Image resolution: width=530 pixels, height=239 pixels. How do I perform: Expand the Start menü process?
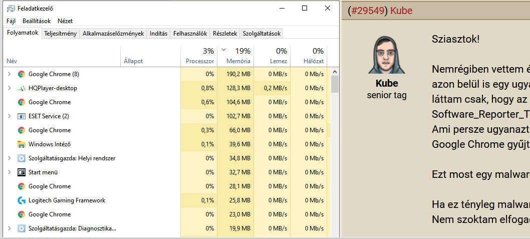point(10,172)
